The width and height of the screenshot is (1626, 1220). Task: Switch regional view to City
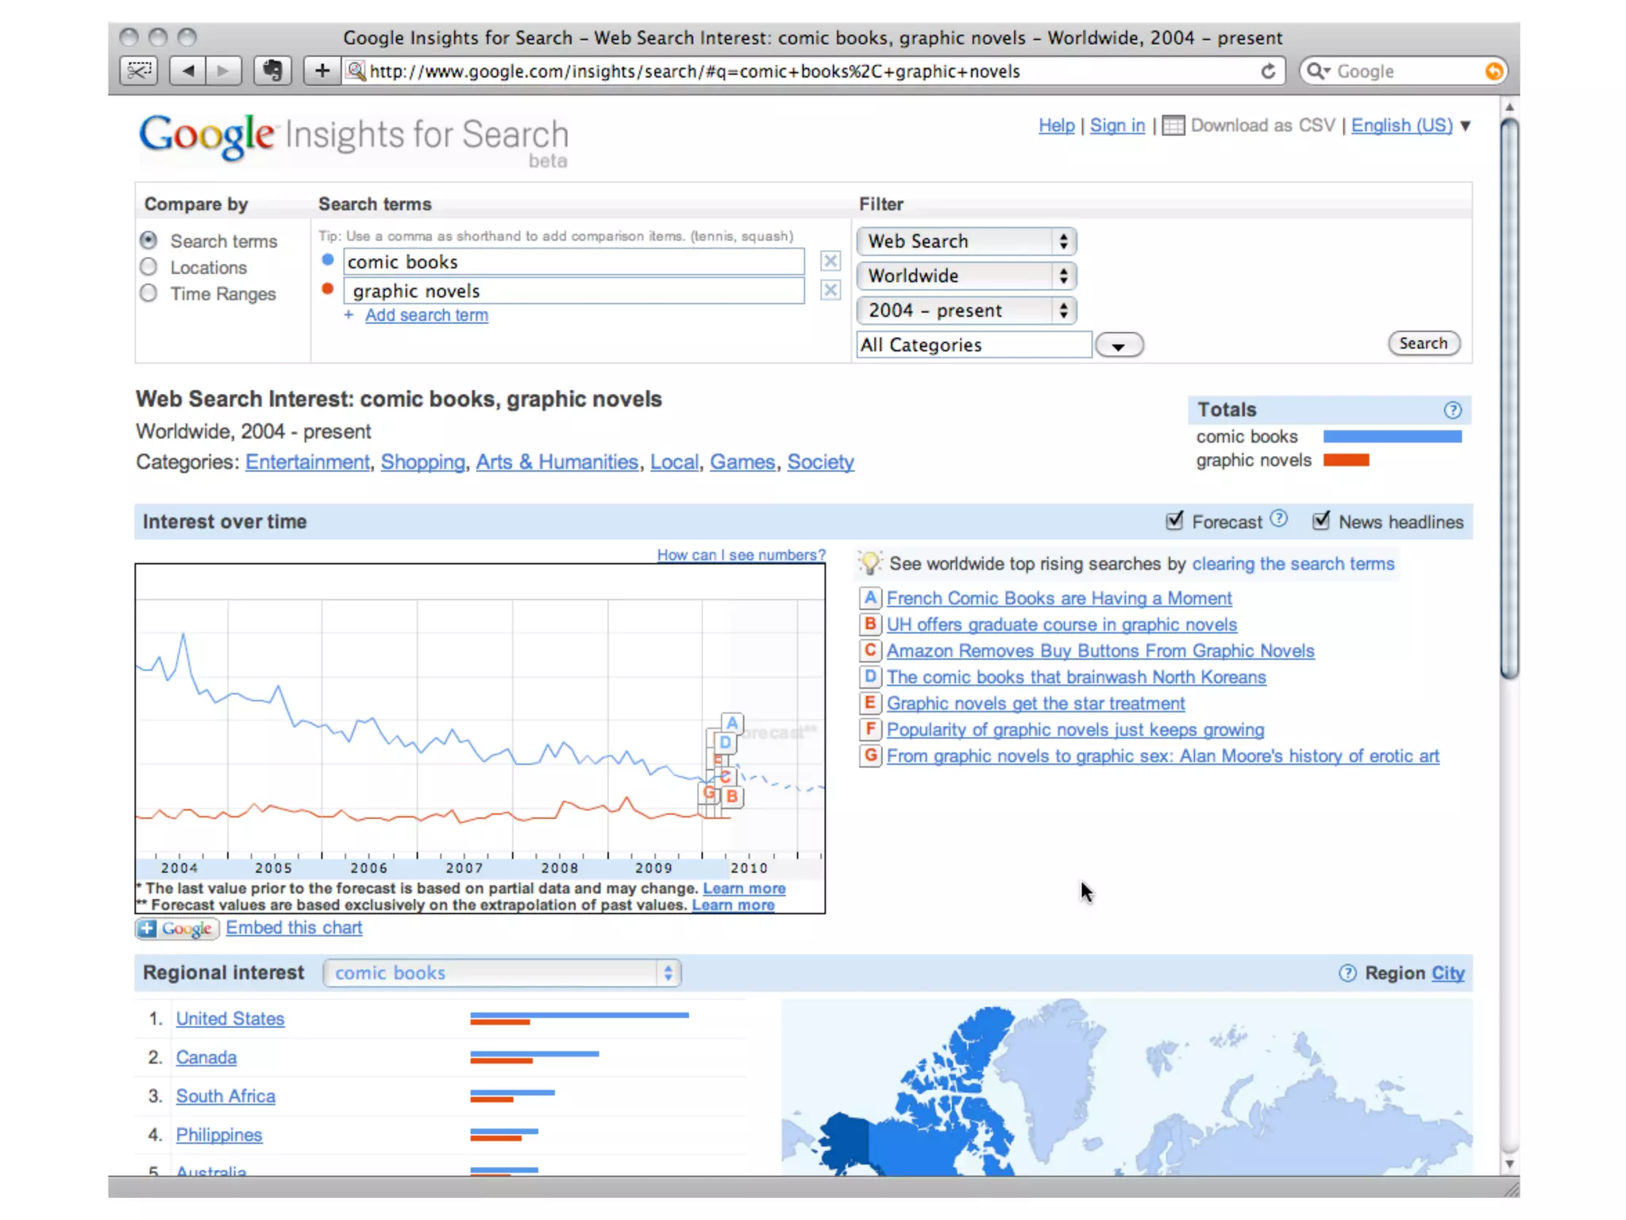(x=1447, y=973)
